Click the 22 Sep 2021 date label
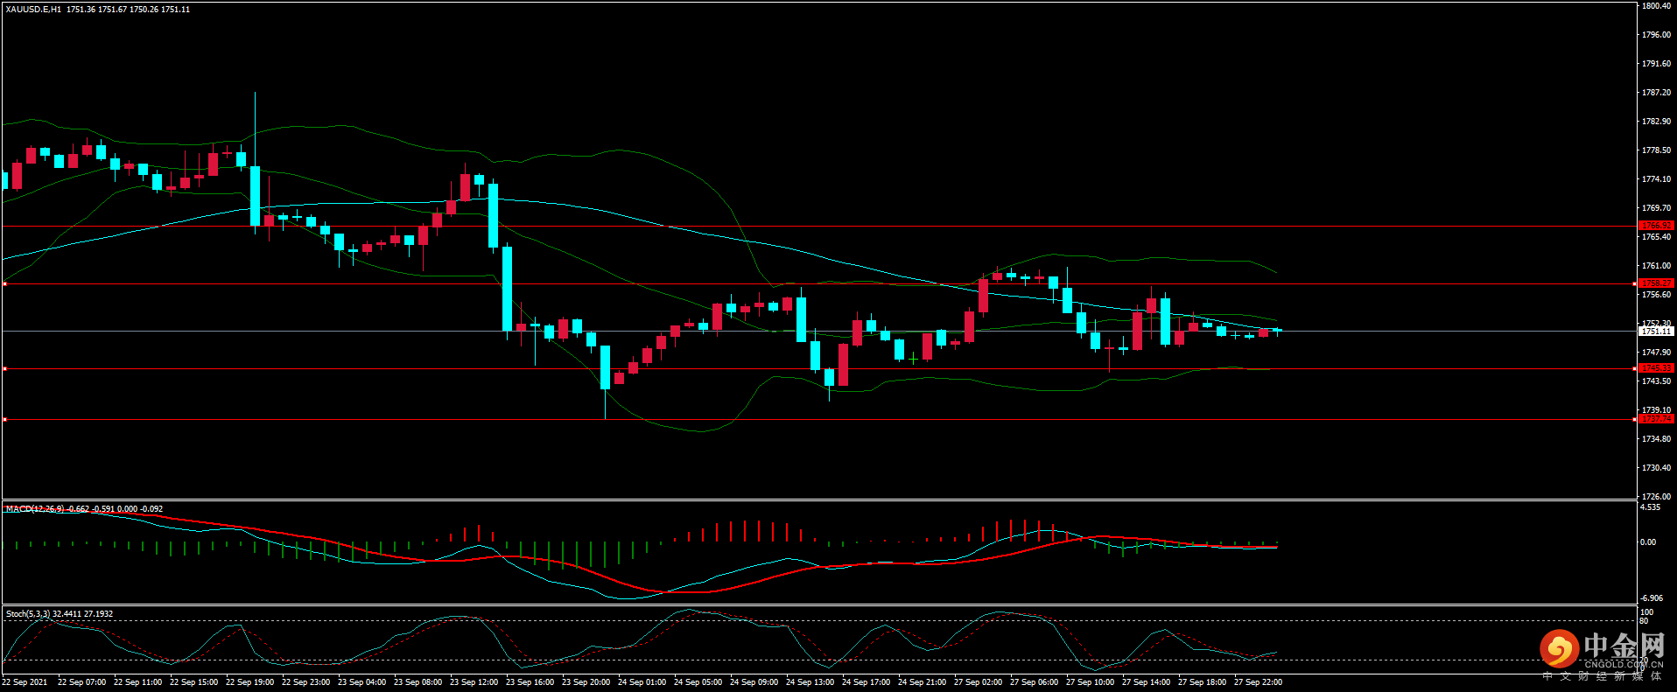This screenshot has height=692, width=1677. pos(25,682)
